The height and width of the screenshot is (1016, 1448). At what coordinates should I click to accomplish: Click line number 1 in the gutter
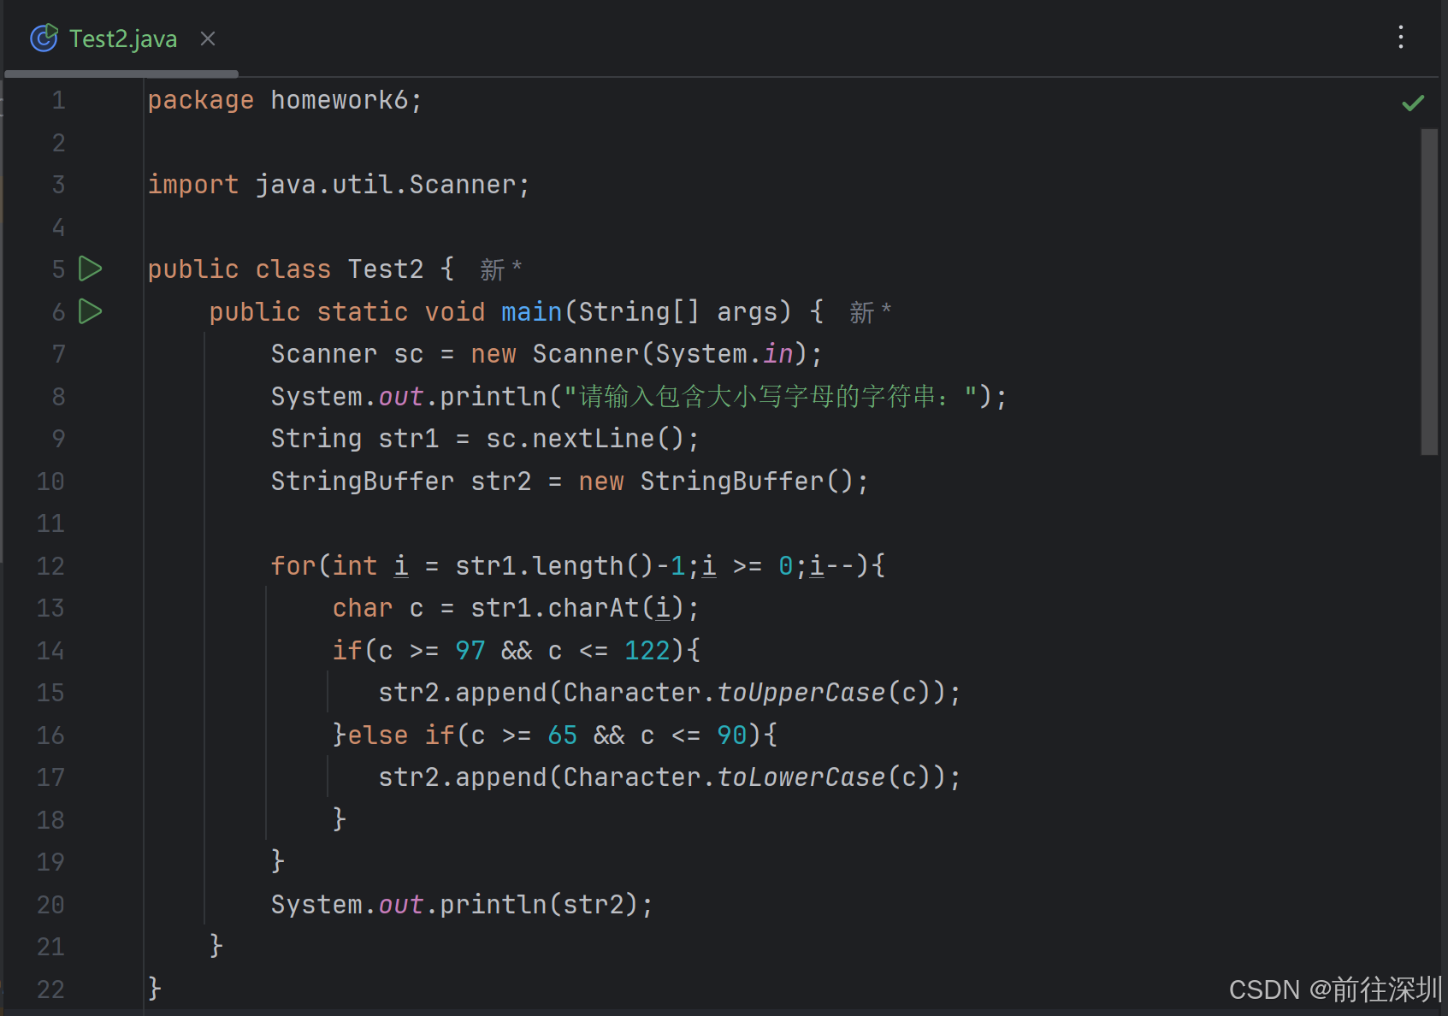58,100
